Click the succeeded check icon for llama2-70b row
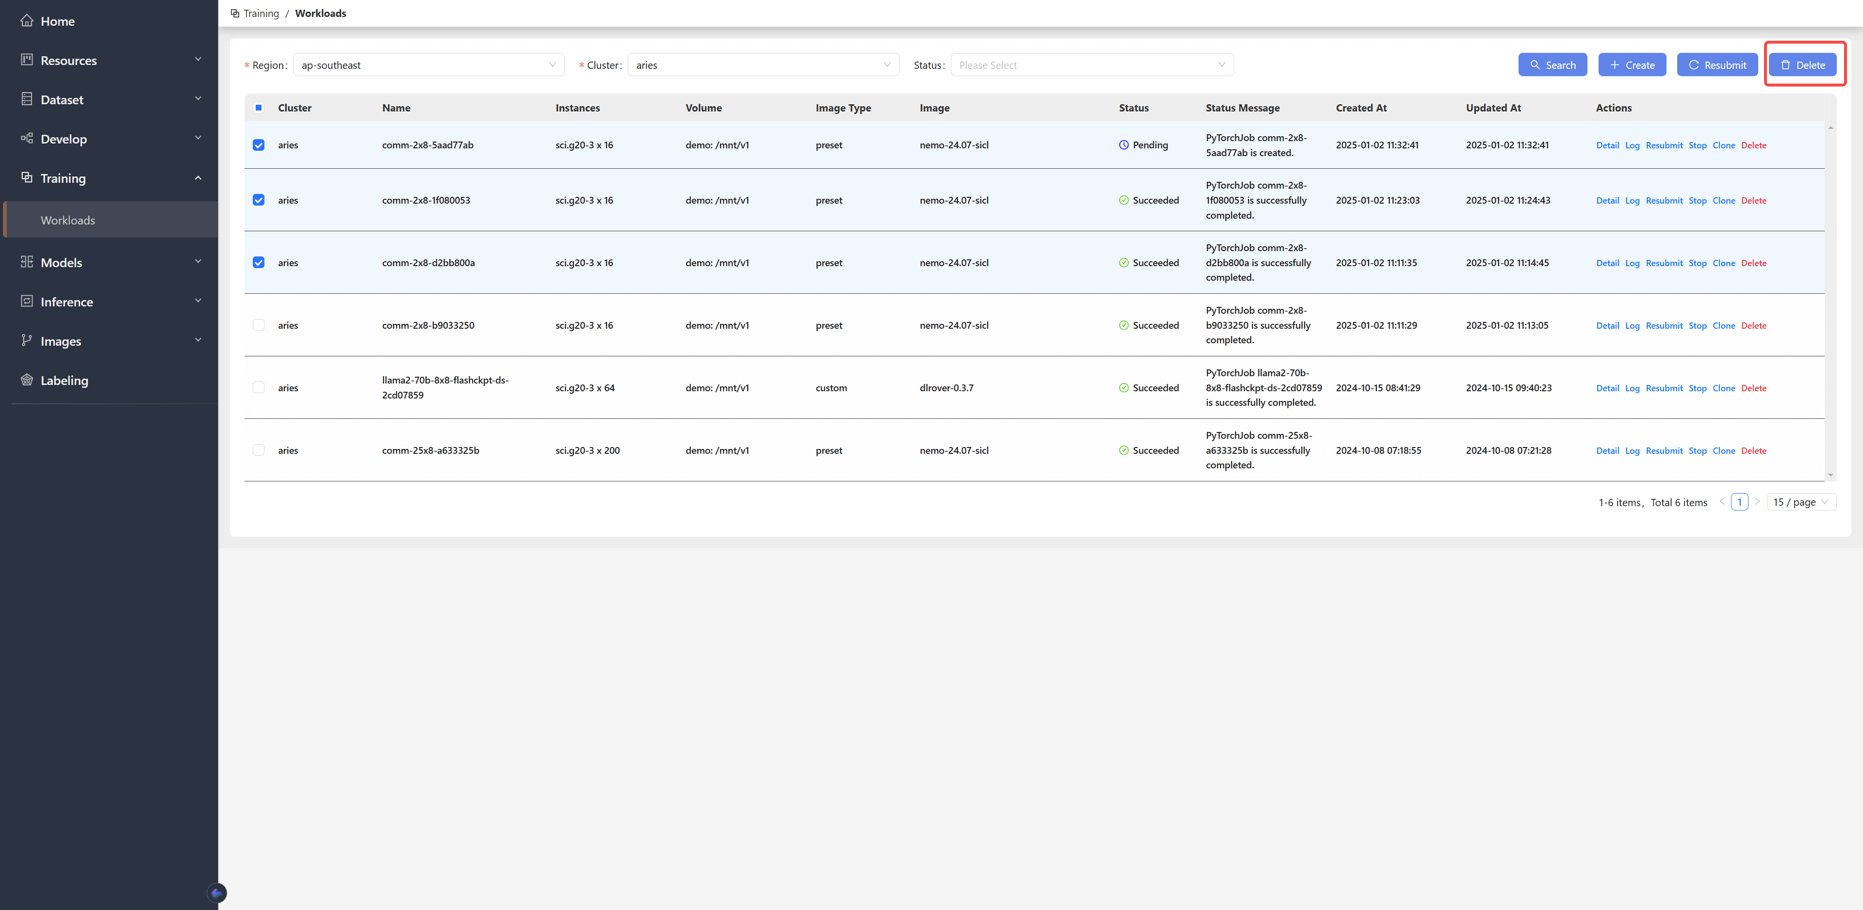1863x910 pixels. tap(1124, 388)
